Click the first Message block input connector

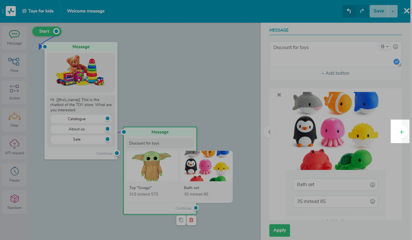point(45,47)
